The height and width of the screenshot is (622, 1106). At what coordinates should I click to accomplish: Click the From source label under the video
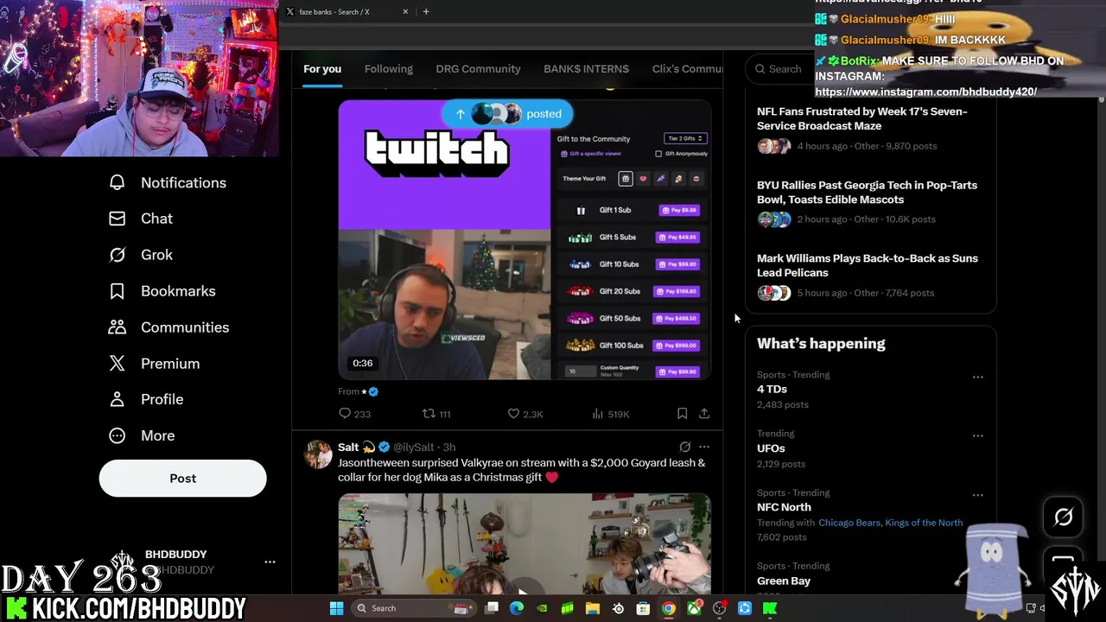point(358,391)
